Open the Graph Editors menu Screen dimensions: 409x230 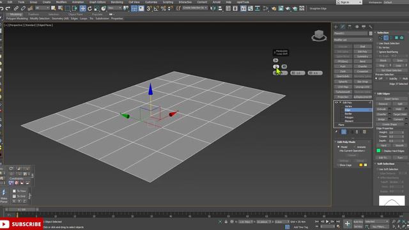pos(97,2)
